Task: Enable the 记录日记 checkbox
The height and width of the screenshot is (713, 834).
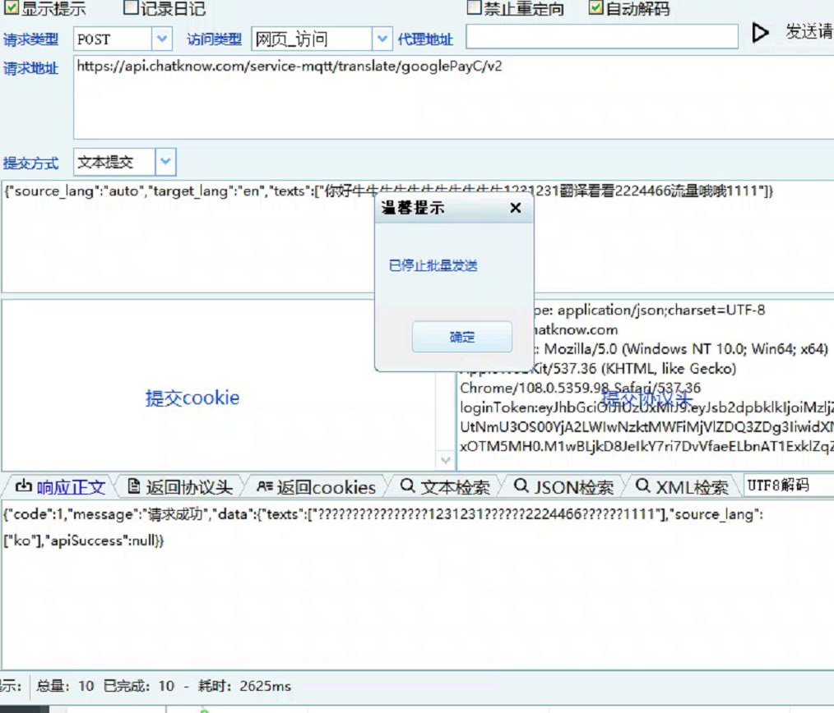Action: [131, 9]
